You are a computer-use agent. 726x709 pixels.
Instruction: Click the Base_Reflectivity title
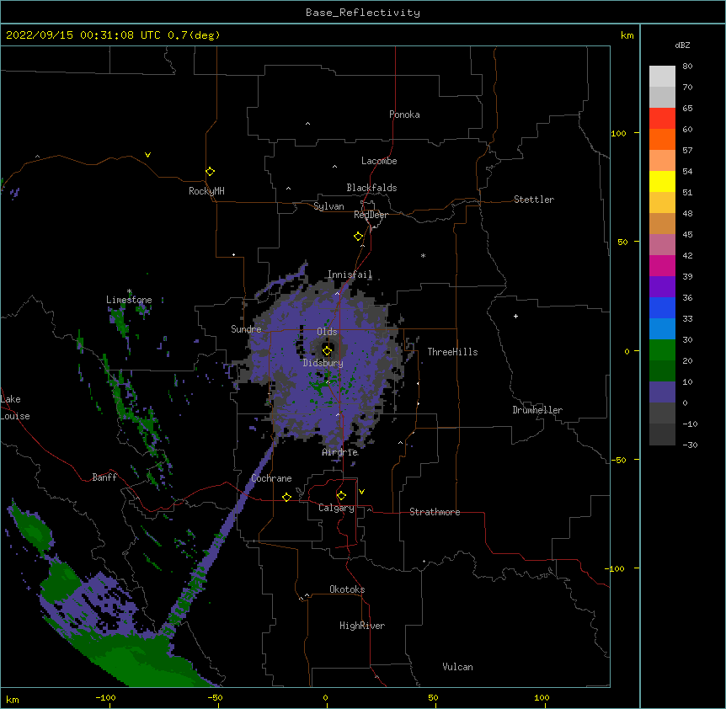[363, 13]
